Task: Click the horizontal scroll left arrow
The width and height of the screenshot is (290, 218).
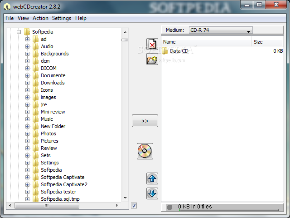Action: click(10, 205)
